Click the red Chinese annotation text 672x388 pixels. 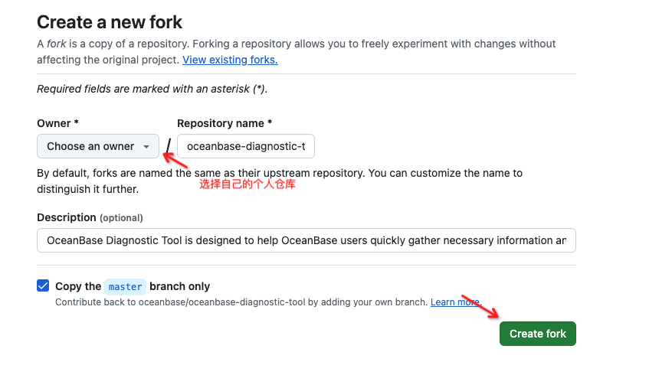pyautogui.click(x=247, y=184)
